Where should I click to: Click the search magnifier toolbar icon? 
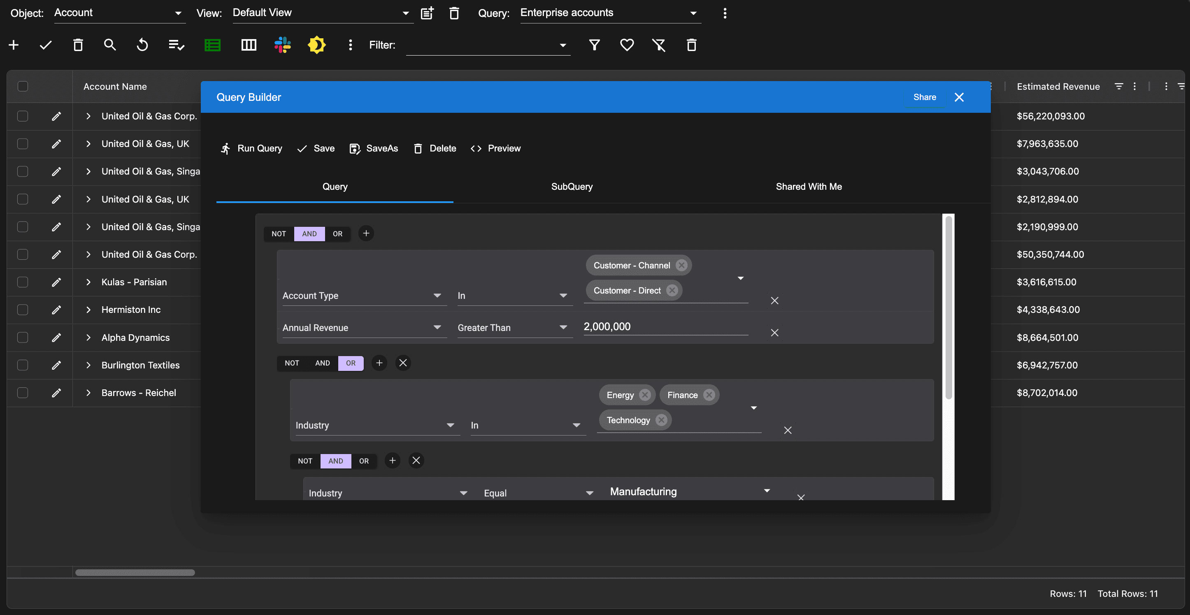(x=110, y=45)
